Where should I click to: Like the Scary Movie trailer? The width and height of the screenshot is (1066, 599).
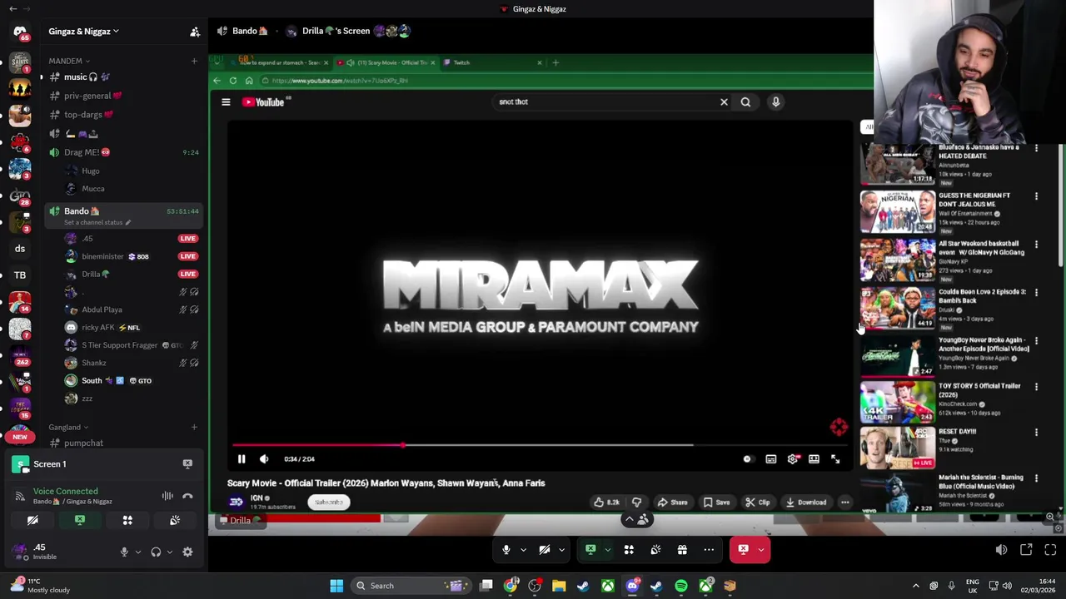pyautogui.click(x=607, y=502)
